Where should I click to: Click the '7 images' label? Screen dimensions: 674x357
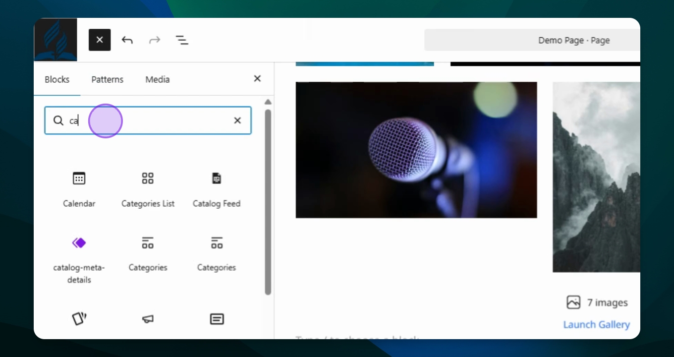(x=608, y=302)
